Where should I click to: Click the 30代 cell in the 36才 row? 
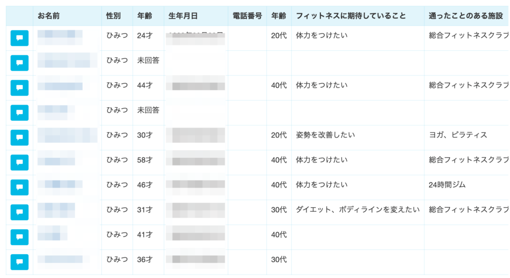279,260
